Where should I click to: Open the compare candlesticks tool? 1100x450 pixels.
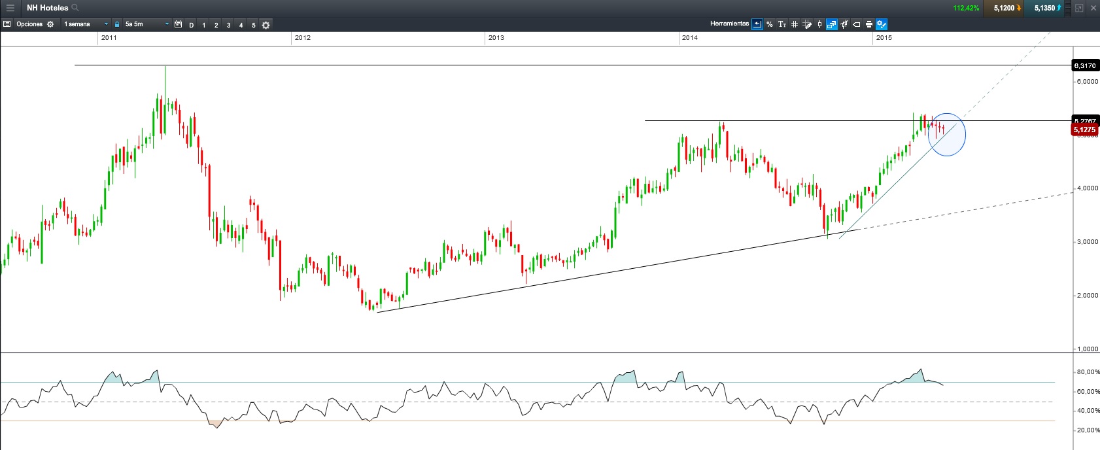pos(844,24)
